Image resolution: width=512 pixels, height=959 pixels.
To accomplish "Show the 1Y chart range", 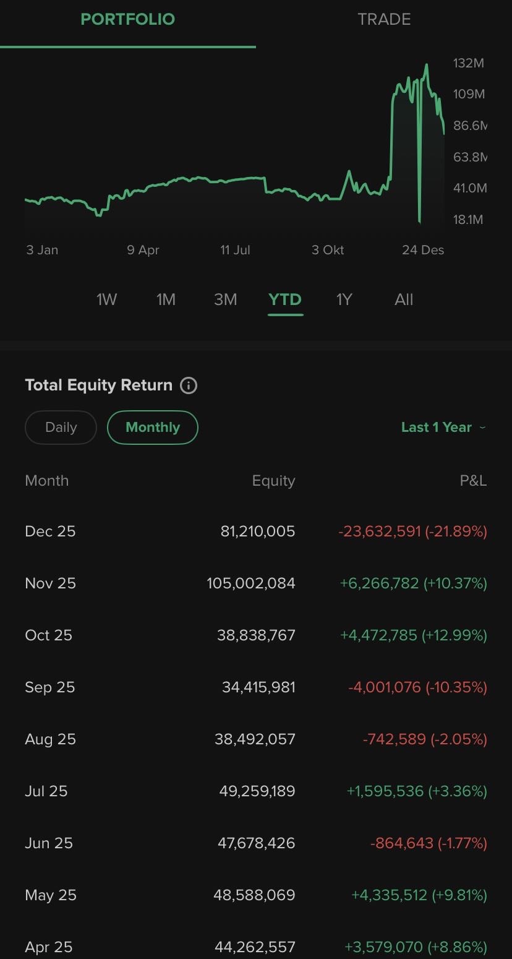I will [x=344, y=300].
